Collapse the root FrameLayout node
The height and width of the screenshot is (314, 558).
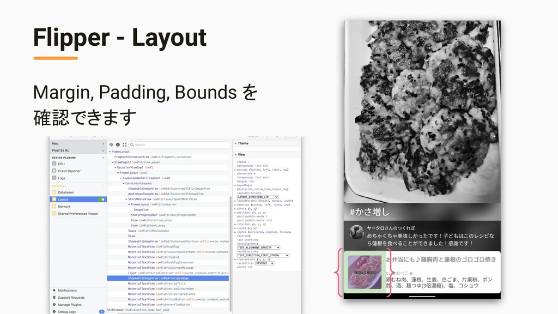(x=110, y=152)
